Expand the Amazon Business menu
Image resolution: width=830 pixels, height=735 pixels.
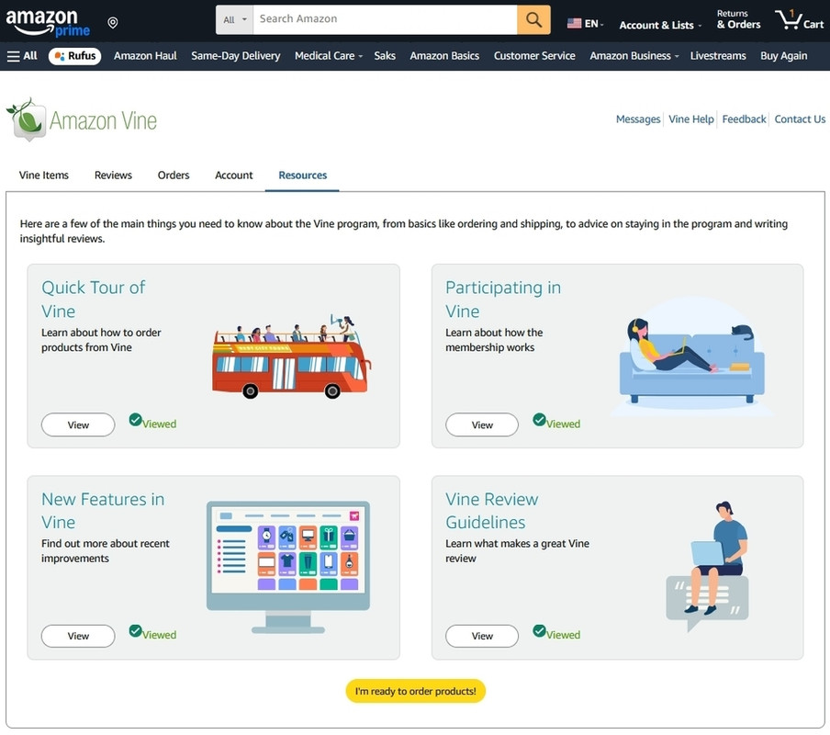pyautogui.click(x=634, y=56)
